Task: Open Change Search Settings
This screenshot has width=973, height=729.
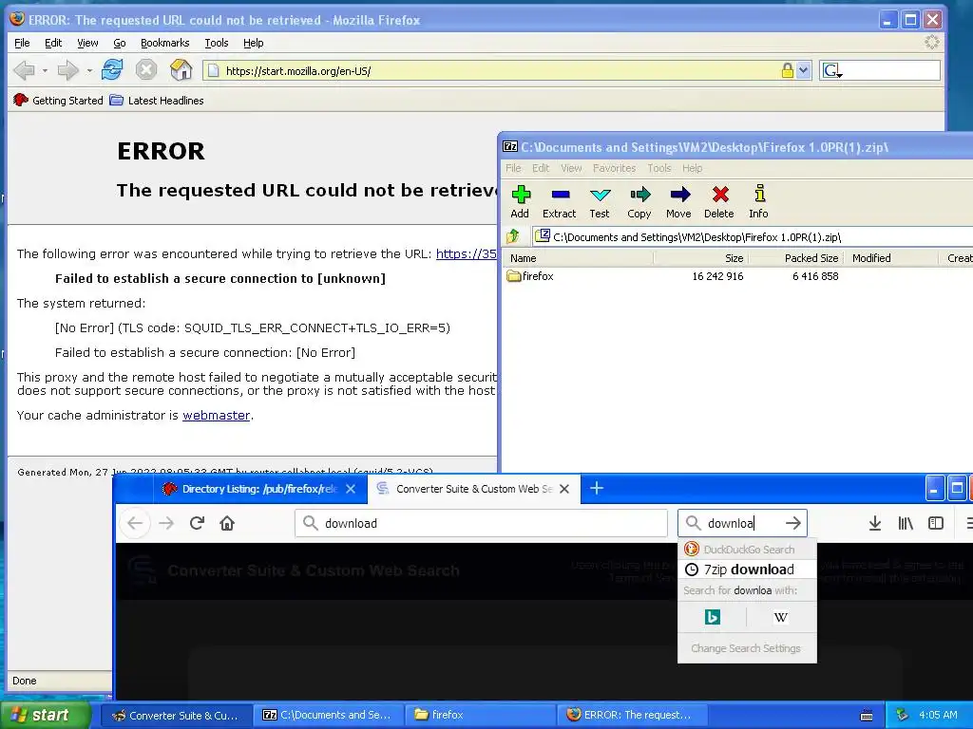Action: point(747,648)
